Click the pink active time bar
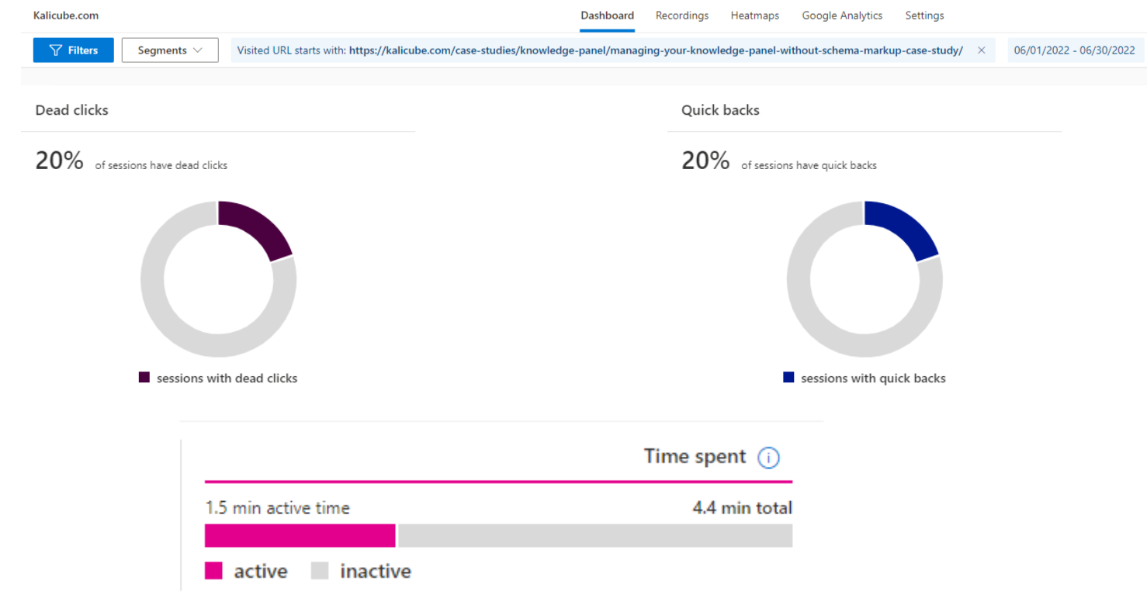1147x605 pixels. pos(300,536)
